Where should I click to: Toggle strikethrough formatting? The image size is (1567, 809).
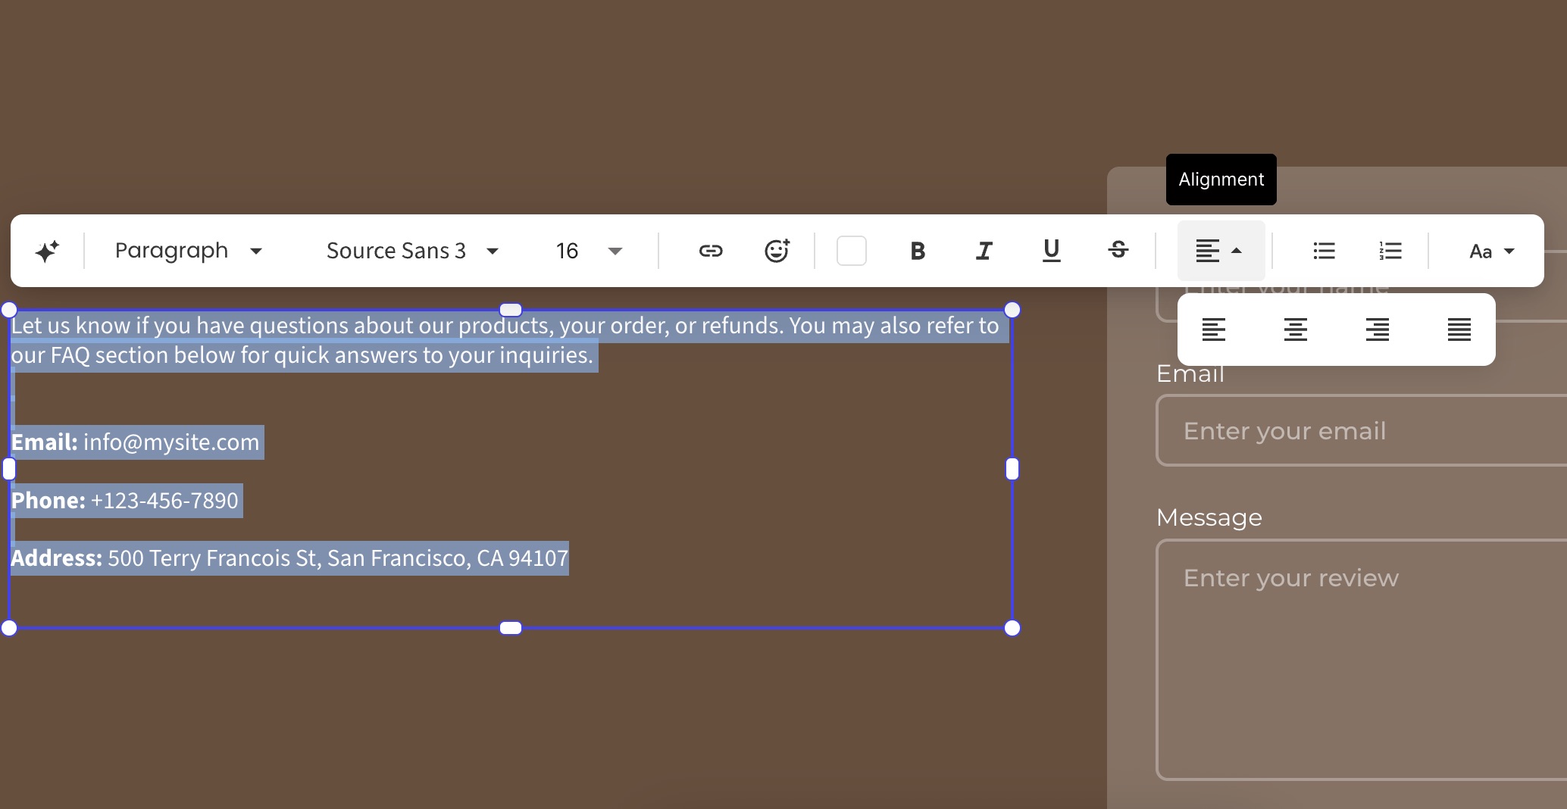(x=1118, y=251)
